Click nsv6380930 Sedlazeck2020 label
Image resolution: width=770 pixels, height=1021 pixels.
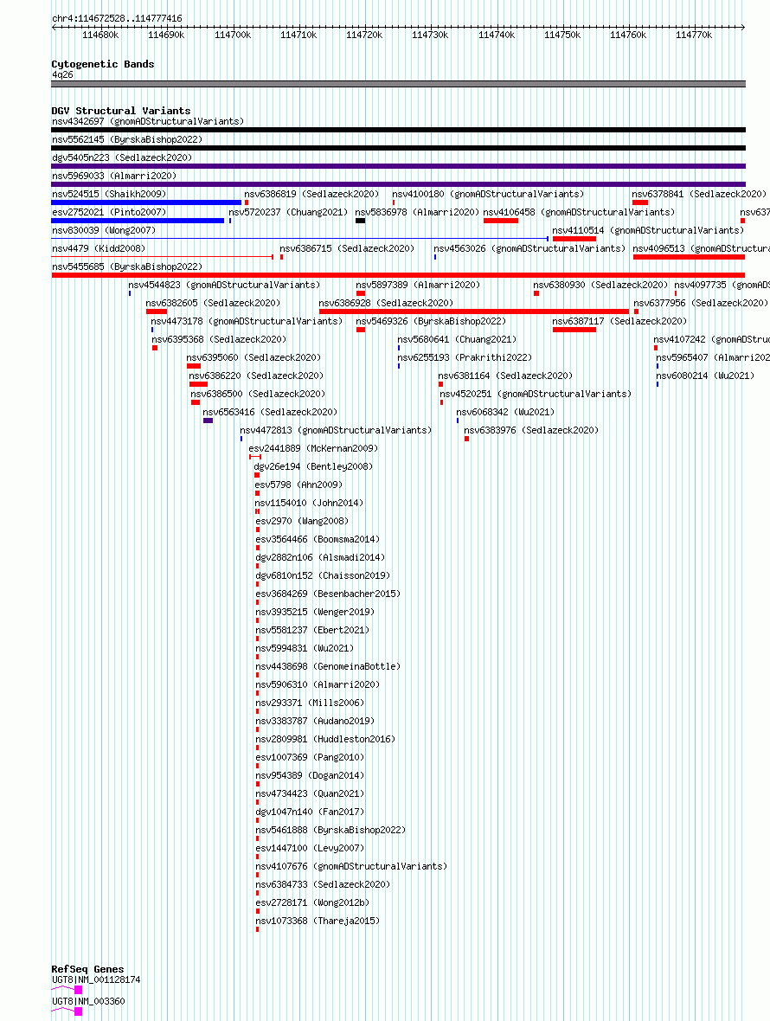600,286
